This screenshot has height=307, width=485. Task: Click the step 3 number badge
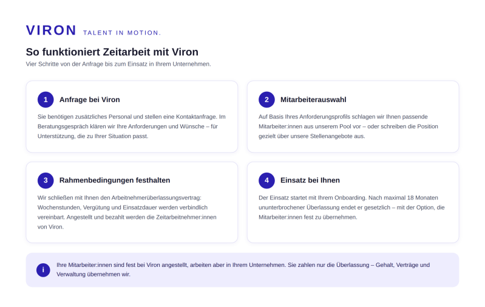[46, 181]
